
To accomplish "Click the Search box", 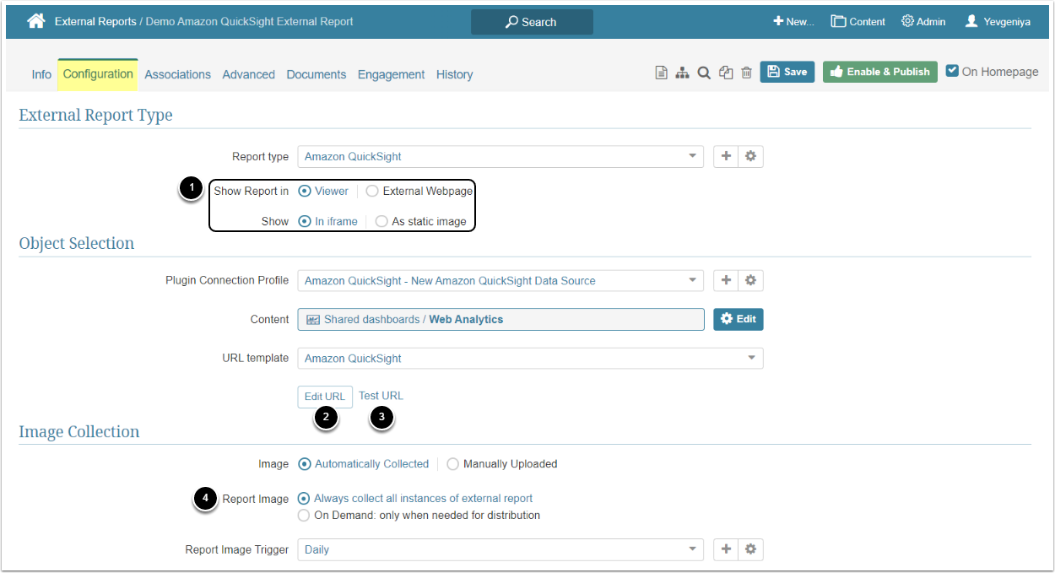I will (x=532, y=22).
